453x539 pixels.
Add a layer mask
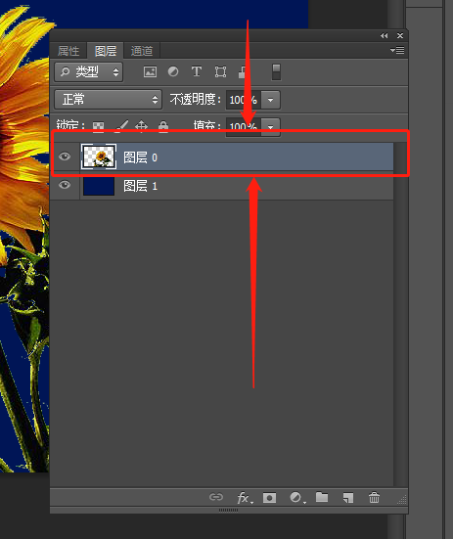click(269, 497)
